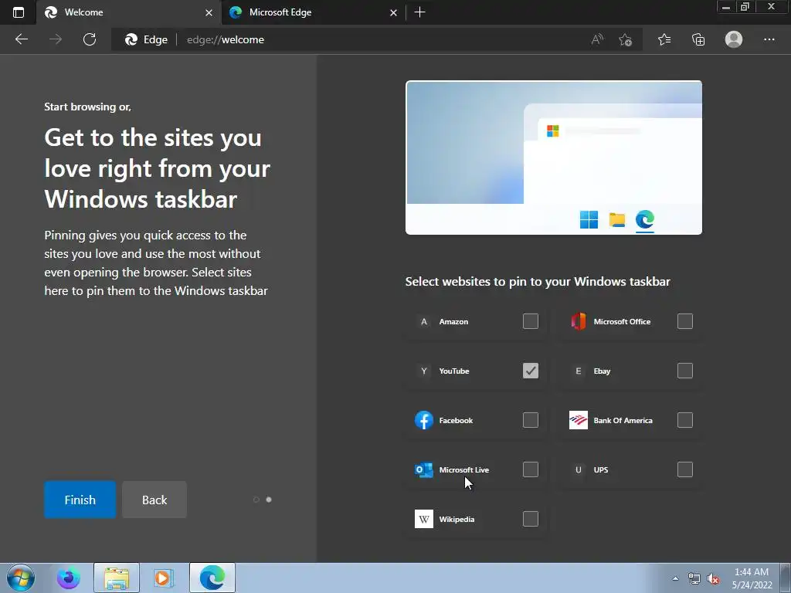Check the UPS checkbox
Image resolution: width=791 pixels, height=593 pixels.
[x=684, y=469]
